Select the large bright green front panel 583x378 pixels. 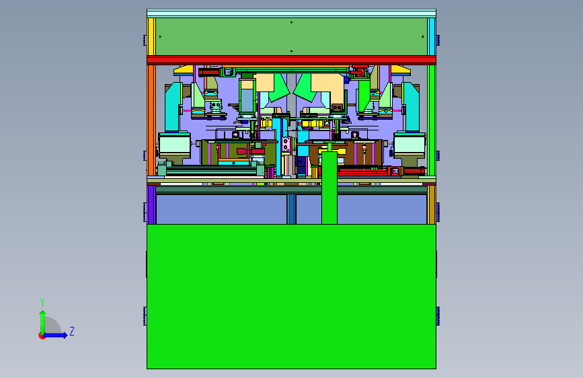292,297
